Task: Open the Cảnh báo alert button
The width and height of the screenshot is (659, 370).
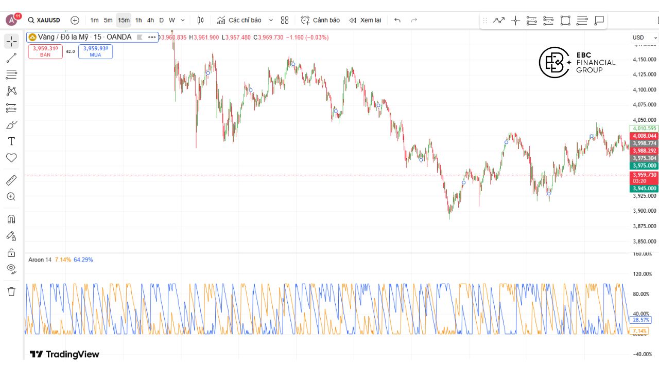Action: [x=320, y=20]
